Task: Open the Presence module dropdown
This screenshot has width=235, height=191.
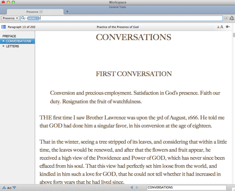Action: [x=10, y=18]
